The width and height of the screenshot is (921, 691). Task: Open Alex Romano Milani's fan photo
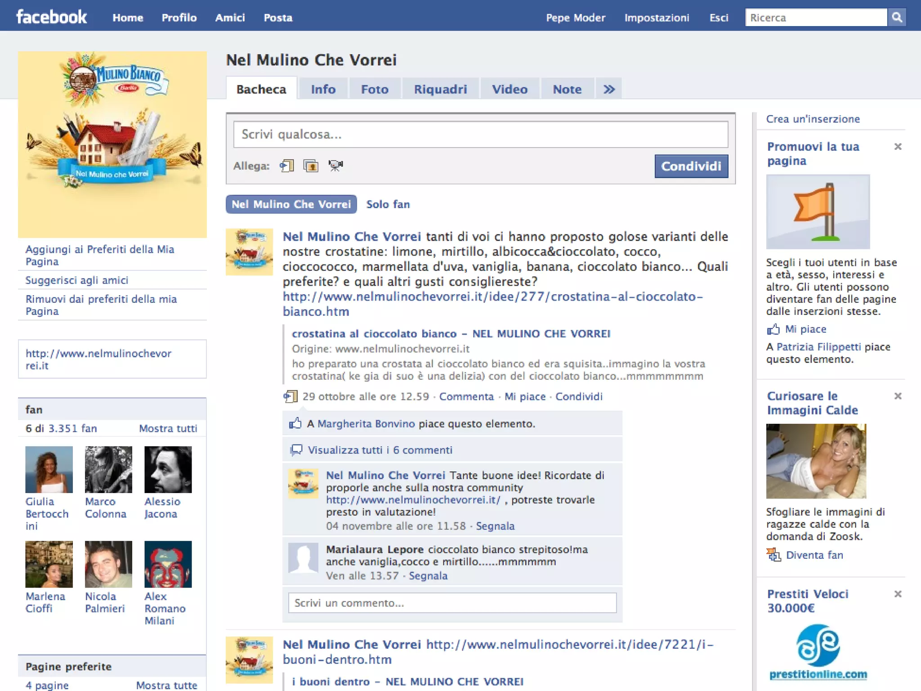pos(168,564)
